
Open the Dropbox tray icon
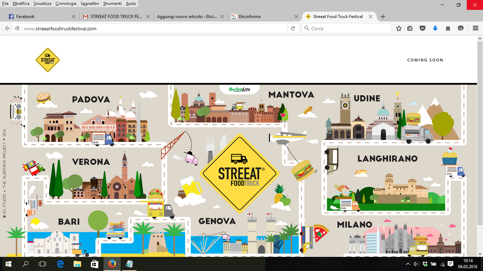pyautogui.click(x=425, y=264)
